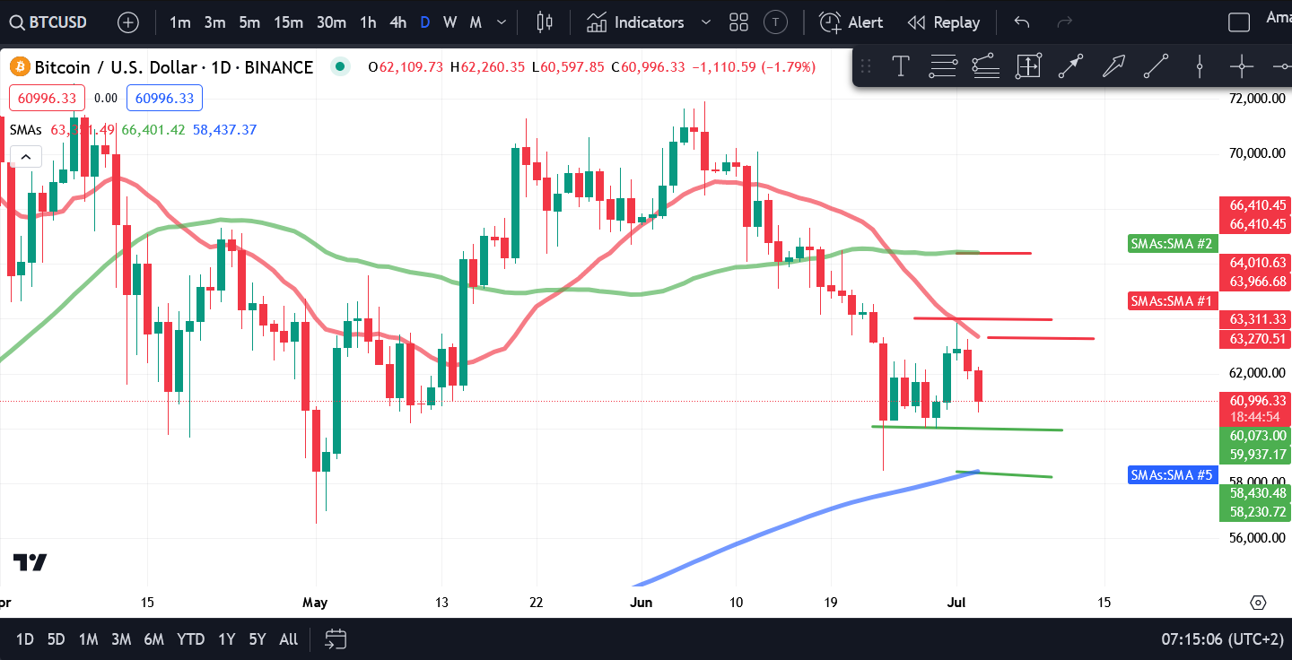
Task: Select the D daily interval
Action: click(x=425, y=22)
